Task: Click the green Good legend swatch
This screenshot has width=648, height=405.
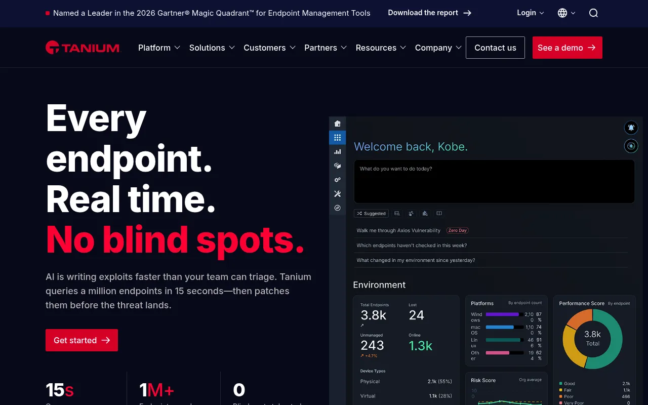Action: 560,384
